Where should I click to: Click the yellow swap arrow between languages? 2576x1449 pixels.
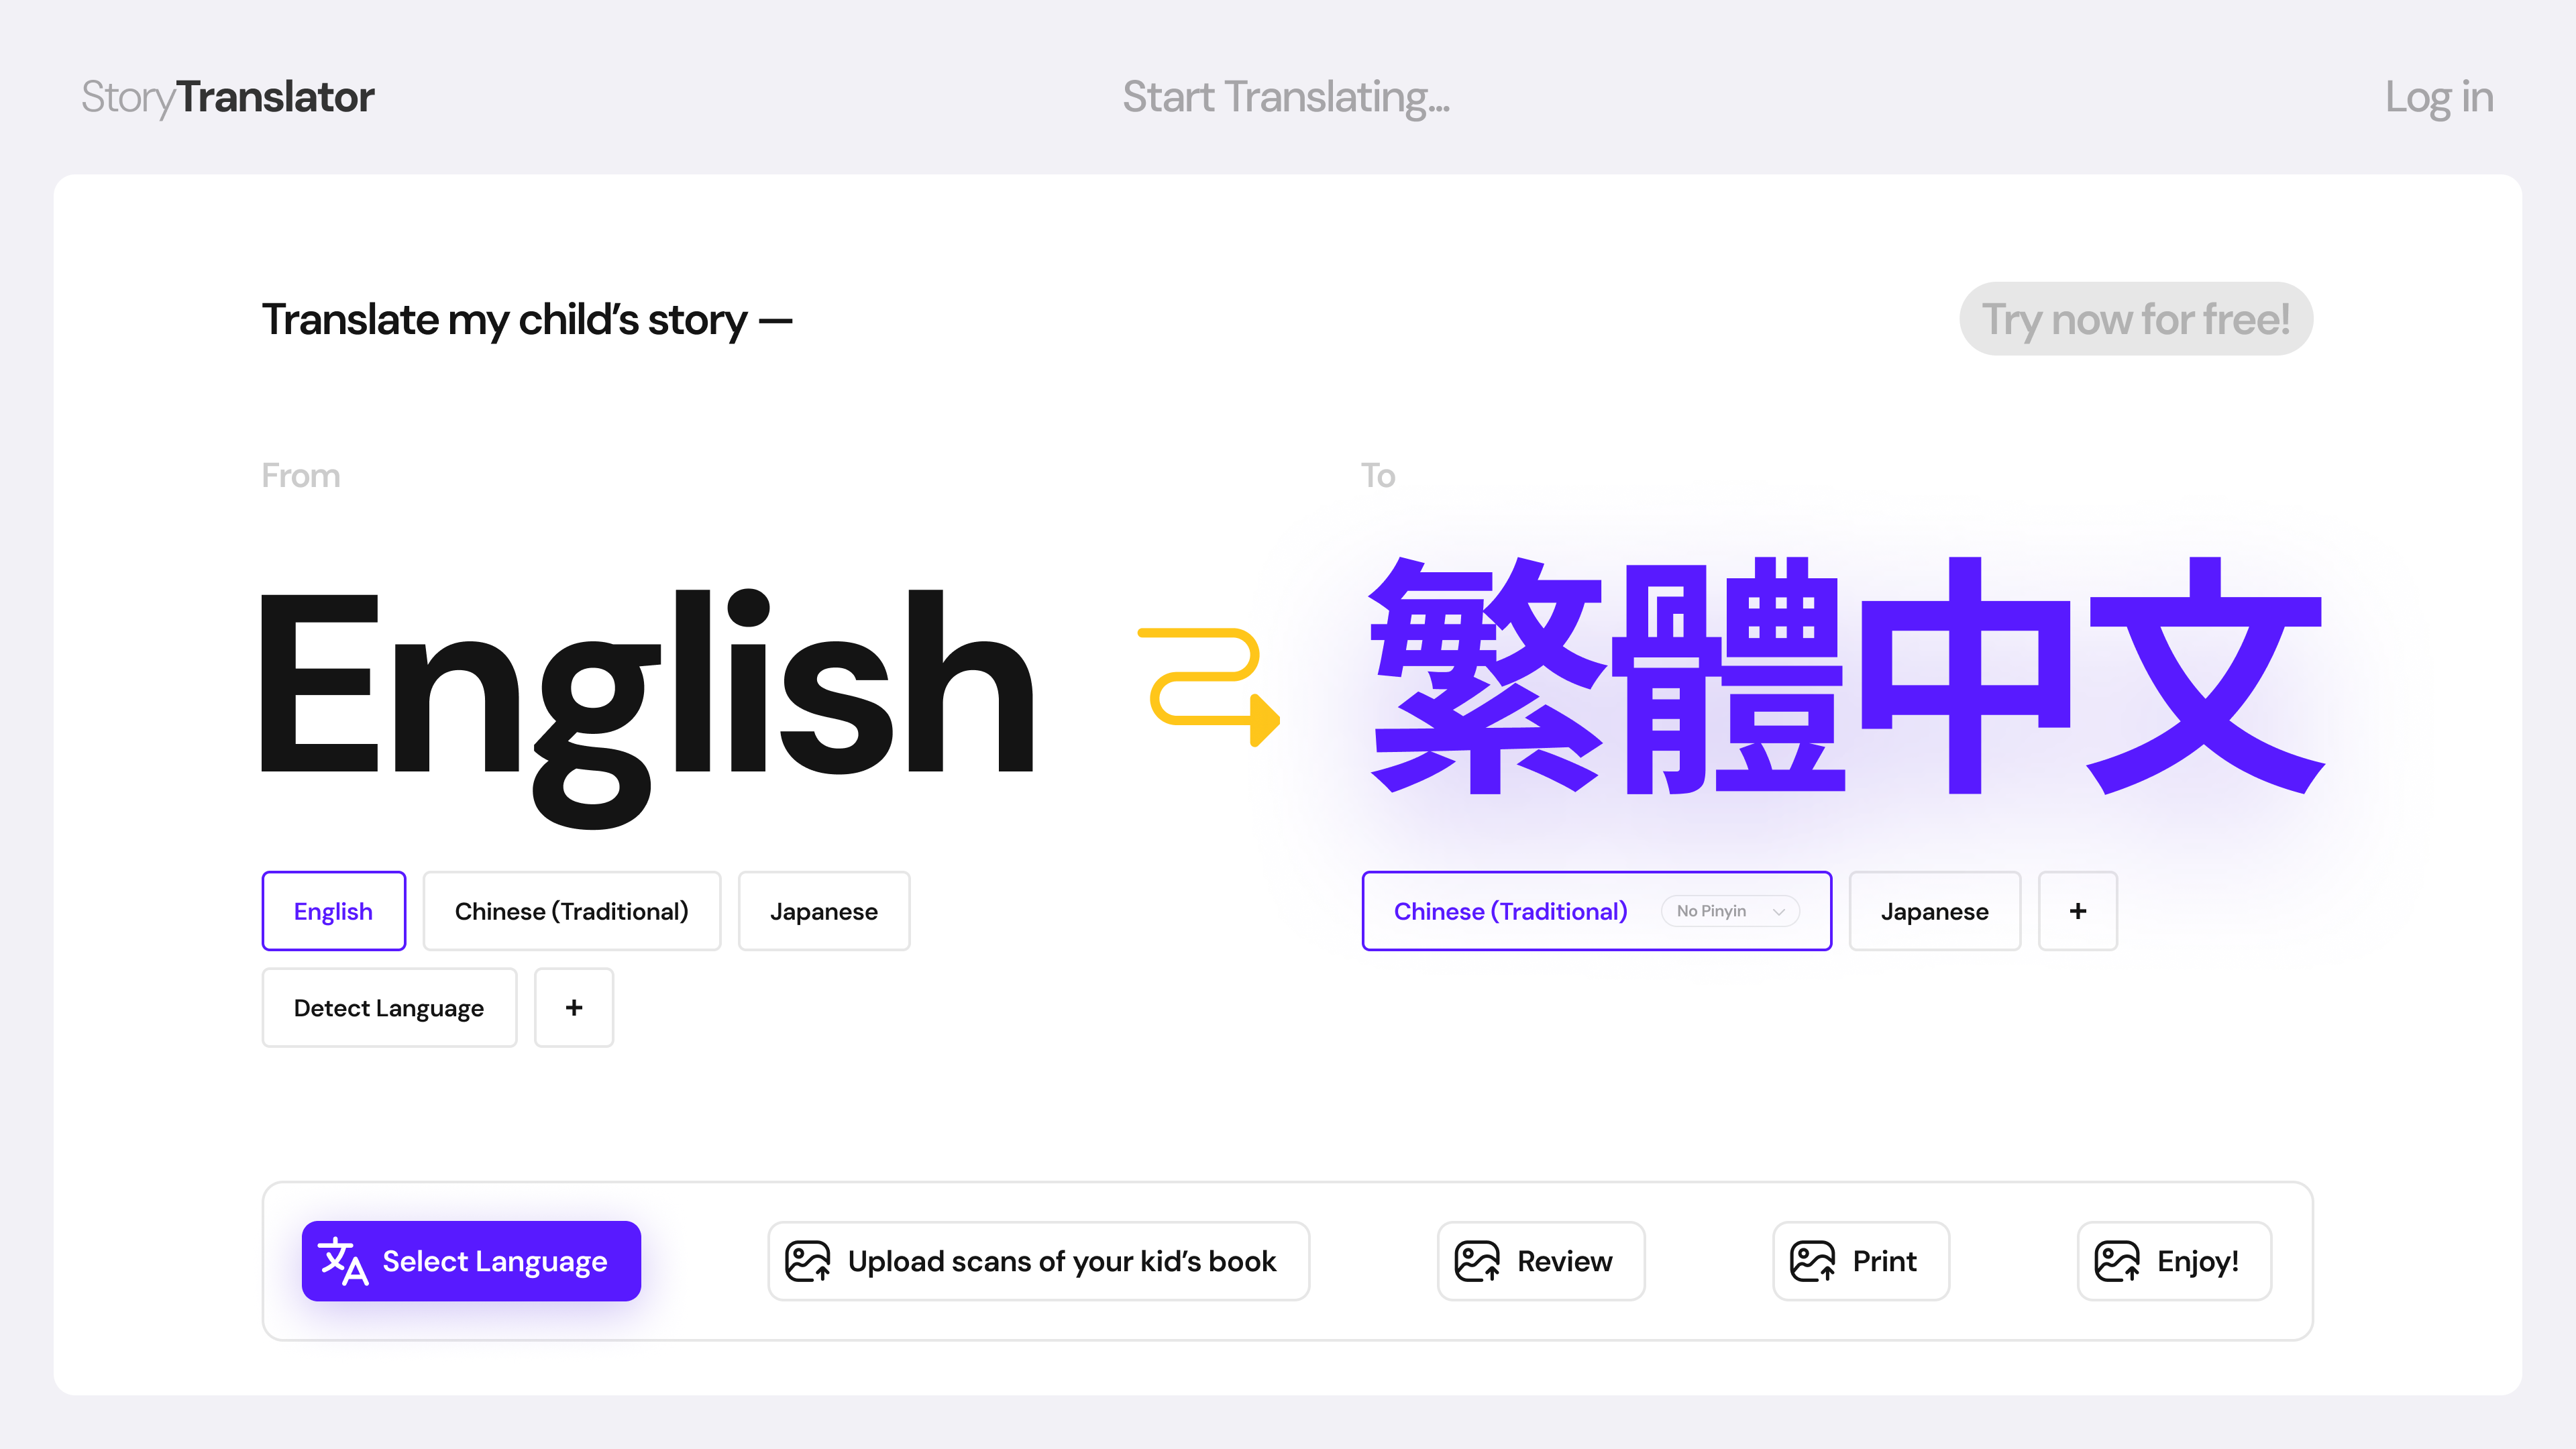tap(1209, 687)
